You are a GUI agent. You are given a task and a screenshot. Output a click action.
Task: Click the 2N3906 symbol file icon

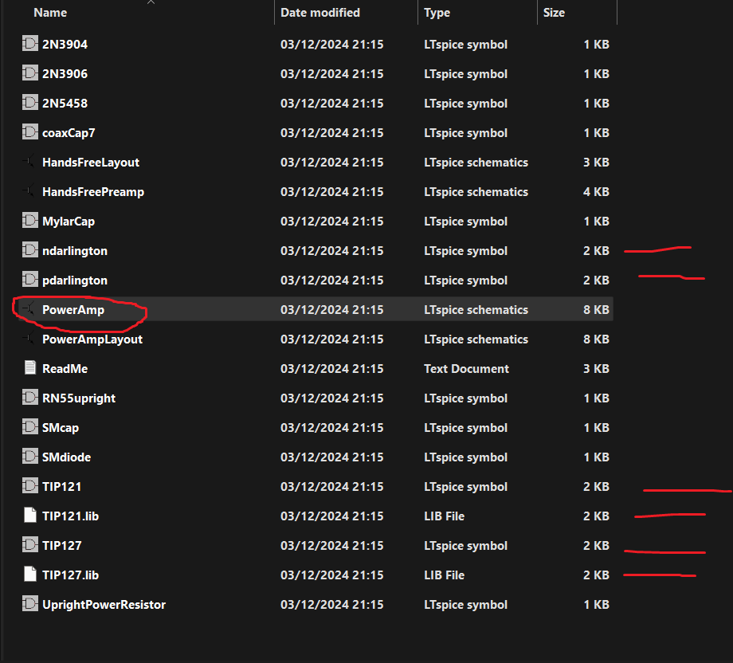pos(30,73)
